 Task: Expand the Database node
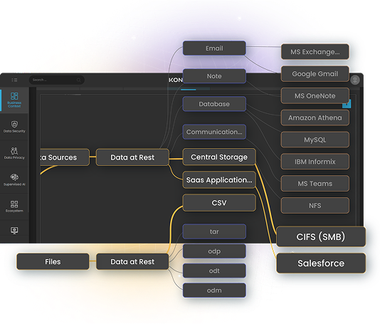(x=214, y=104)
